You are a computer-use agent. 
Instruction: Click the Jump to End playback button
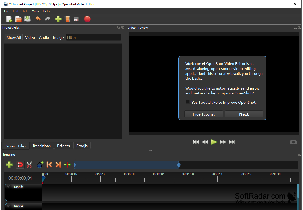tap(232, 142)
